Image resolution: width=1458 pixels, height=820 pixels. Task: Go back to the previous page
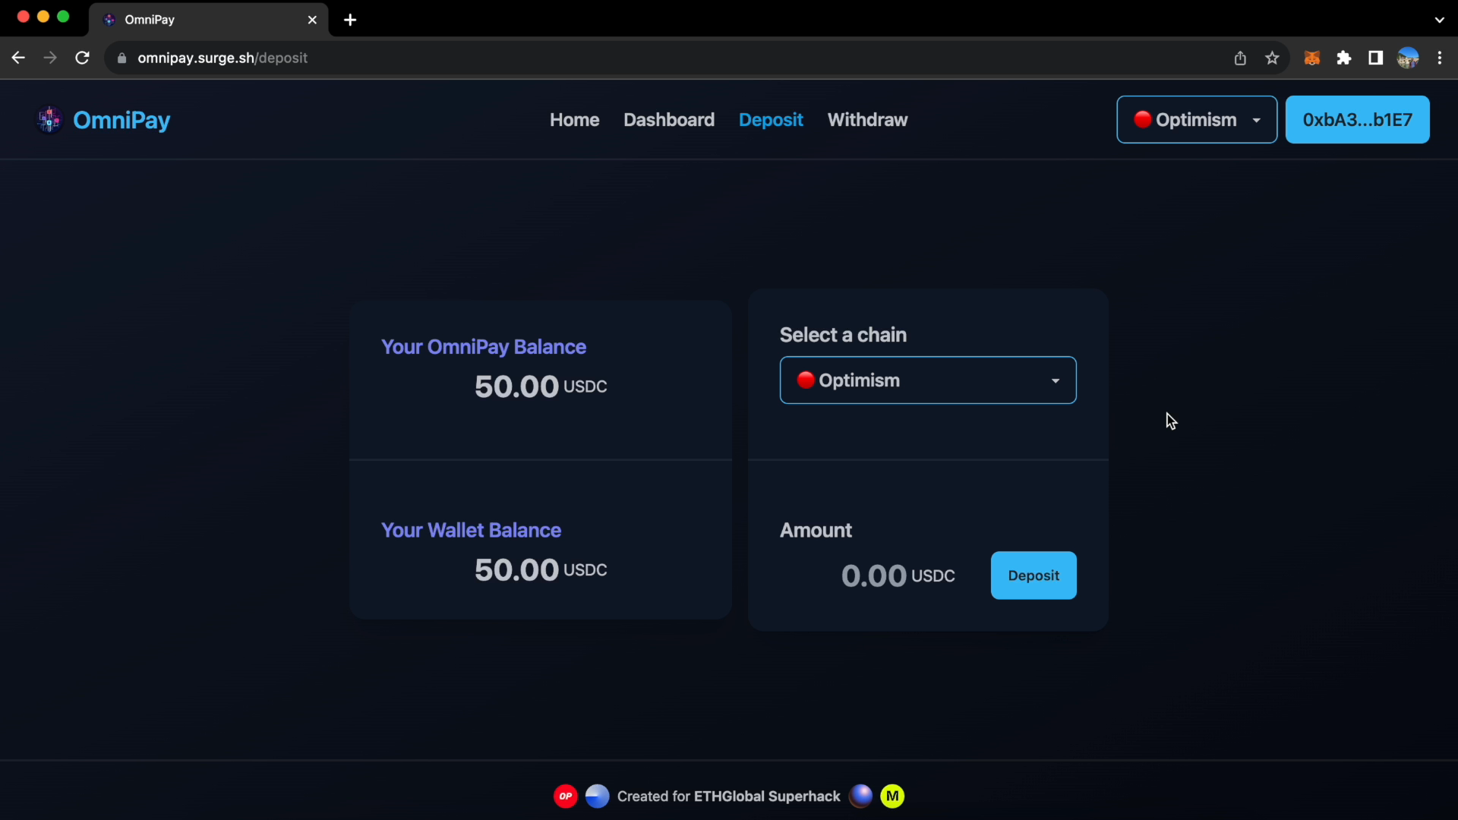pyautogui.click(x=18, y=58)
